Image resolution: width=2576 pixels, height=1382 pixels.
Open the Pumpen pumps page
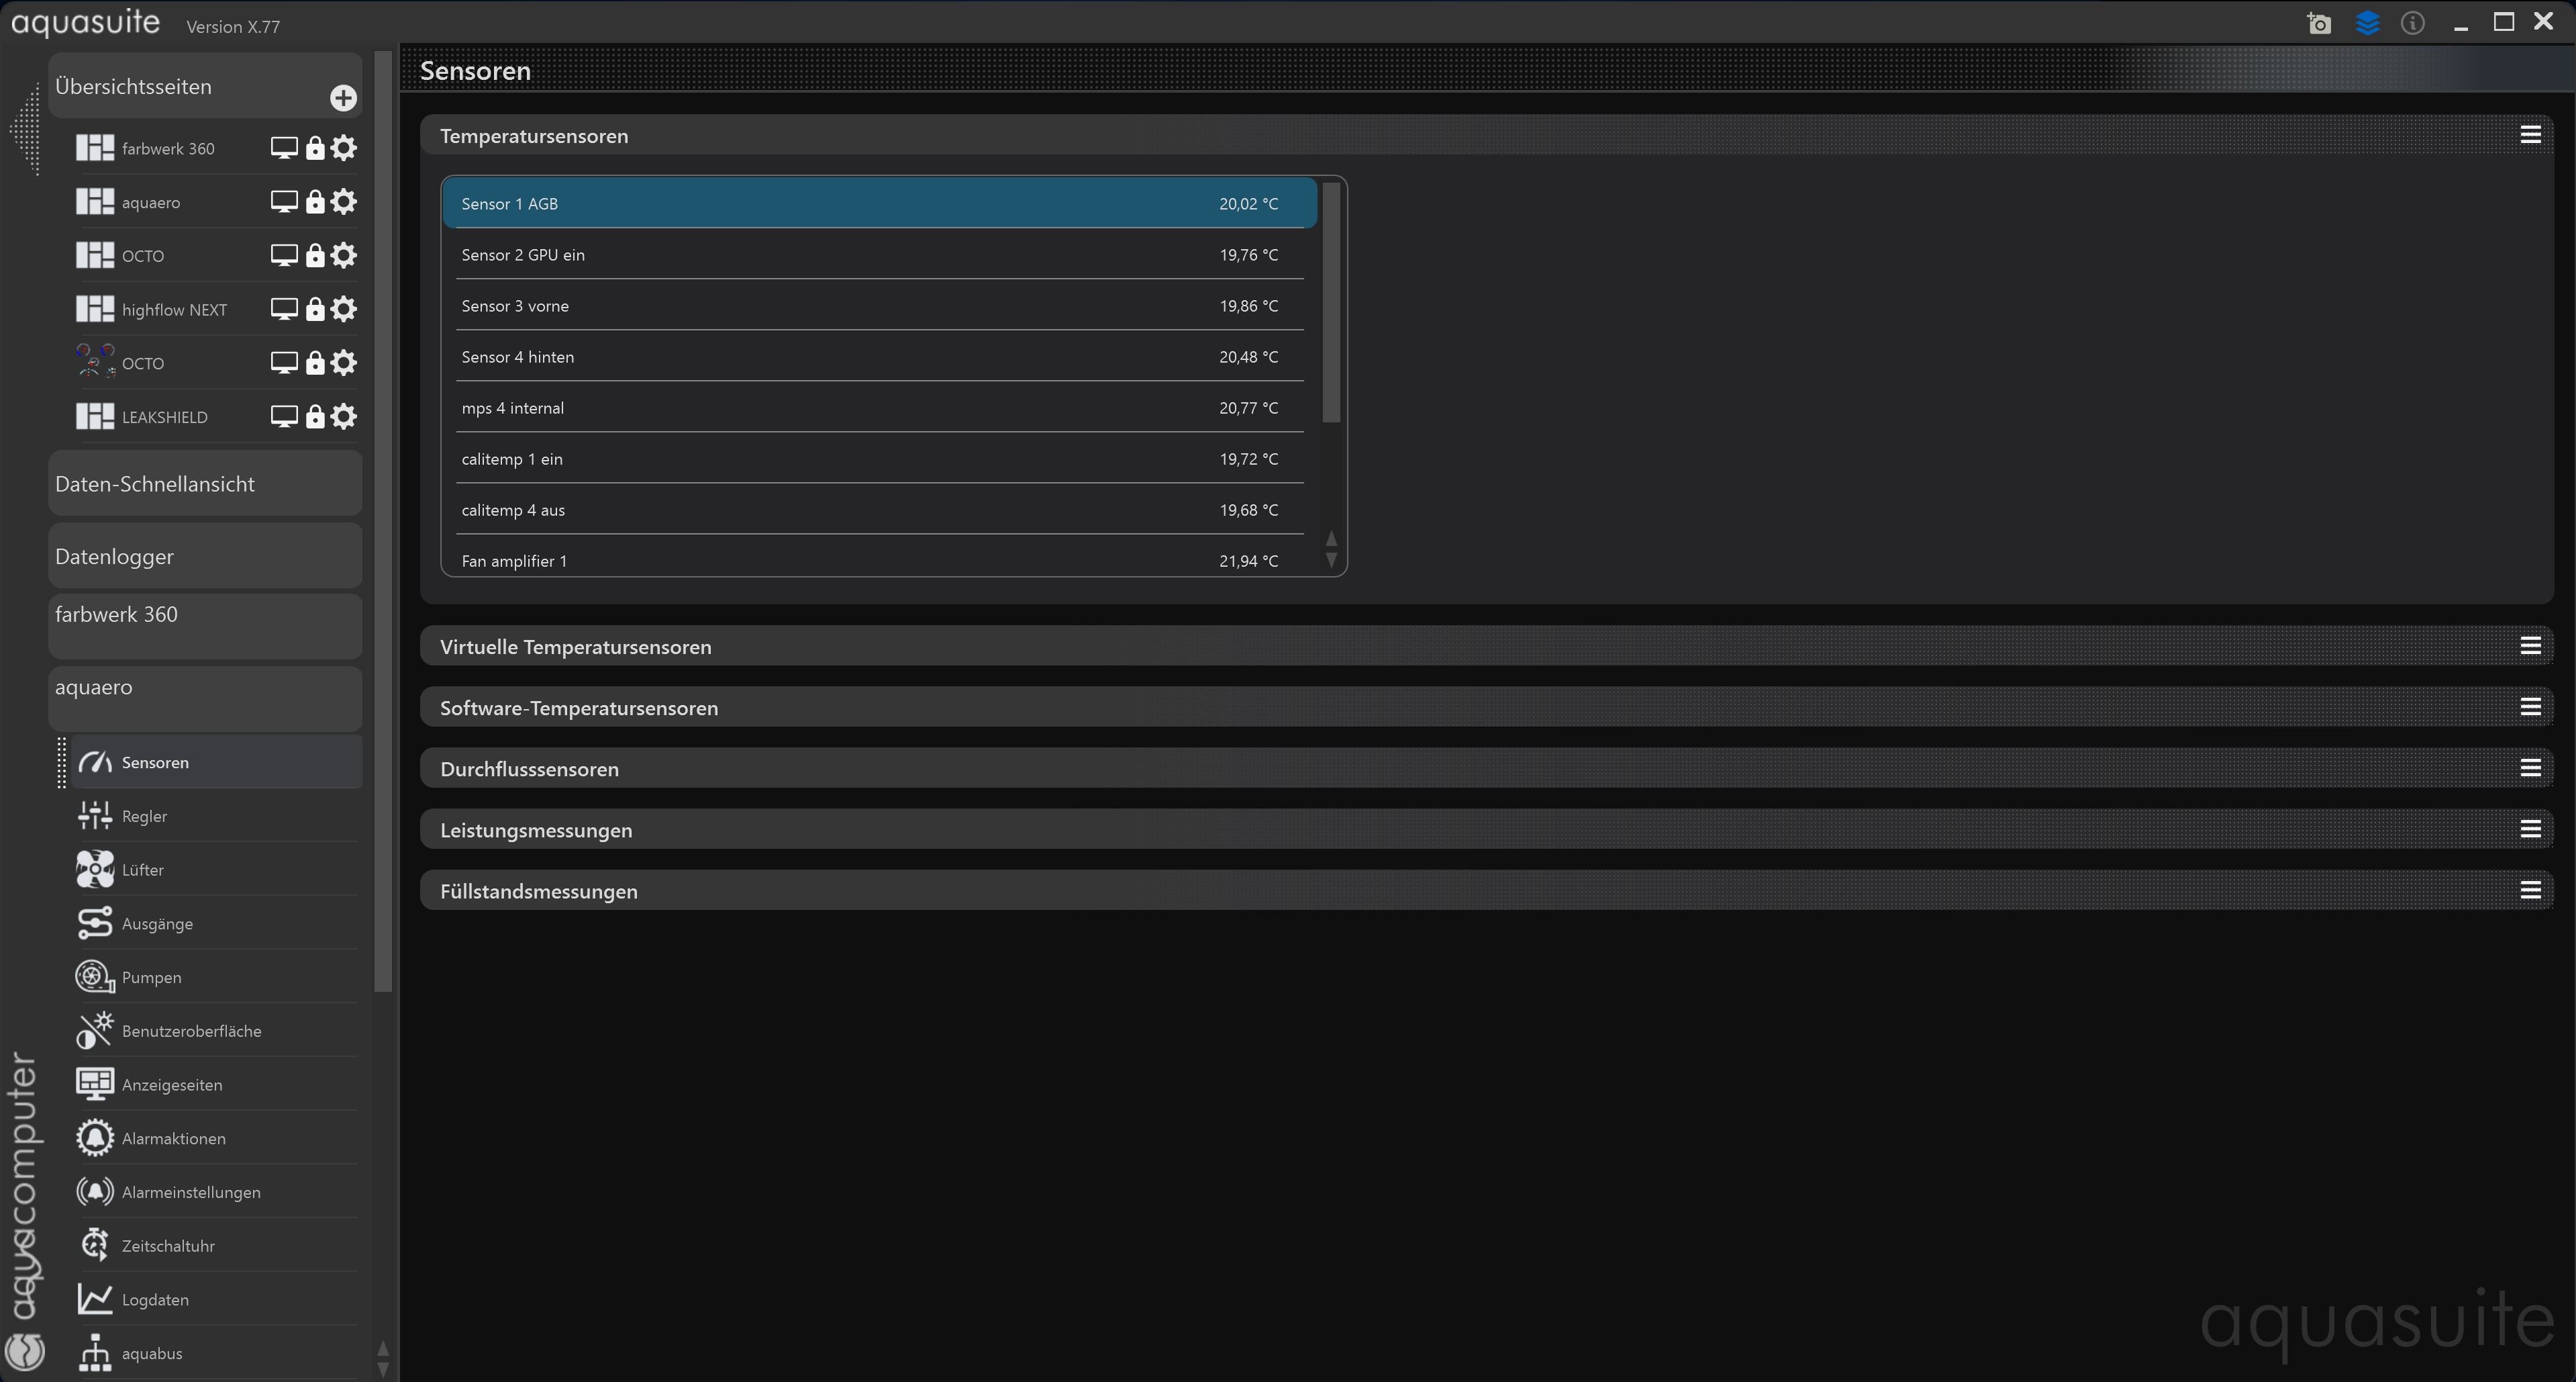pos(216,976)
